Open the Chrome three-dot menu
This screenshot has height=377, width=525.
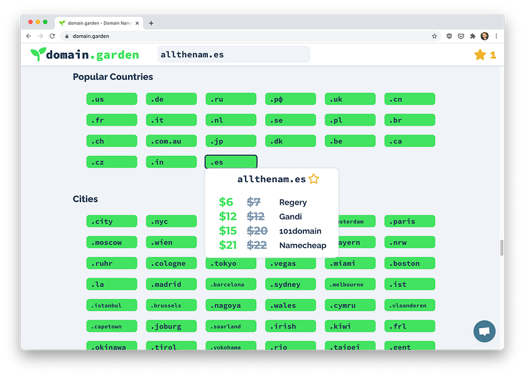(x=496, y=36)
